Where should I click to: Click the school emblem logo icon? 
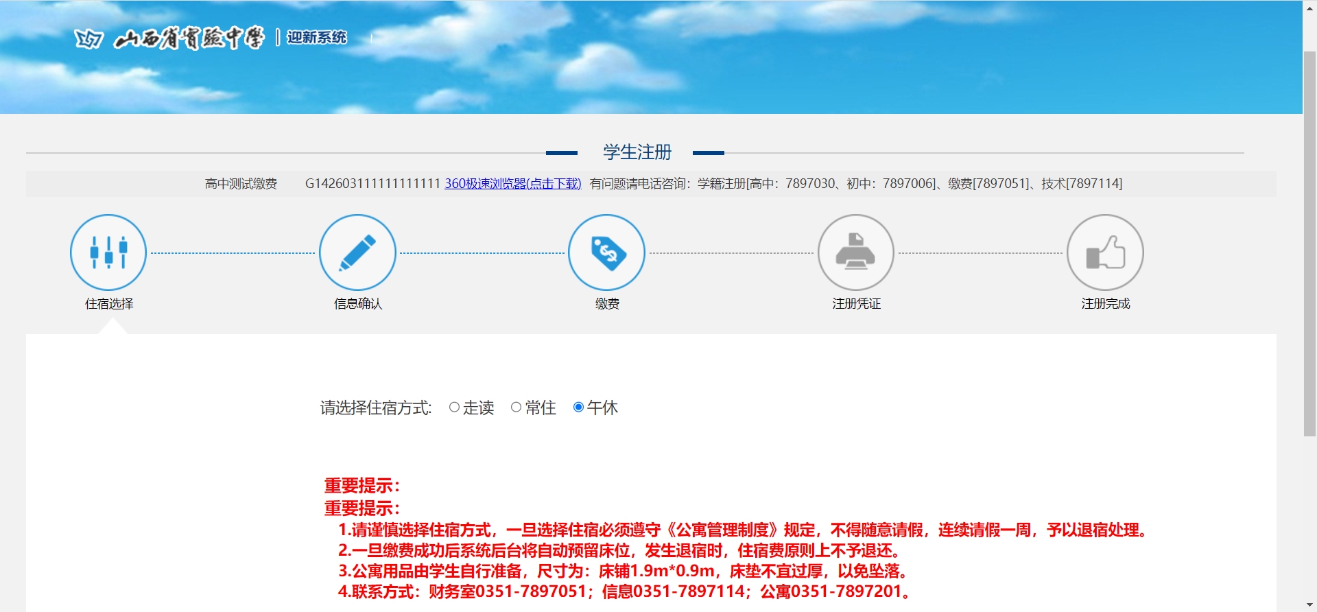(x=88, y=39)
